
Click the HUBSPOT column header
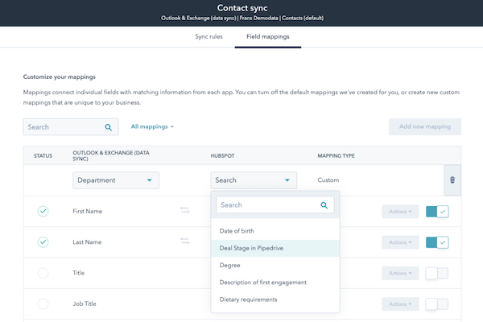[222, 156]
